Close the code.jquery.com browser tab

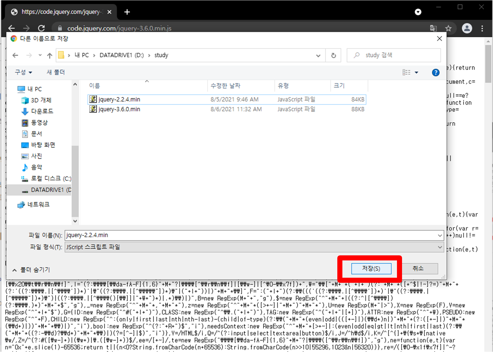tap(109, 12)
